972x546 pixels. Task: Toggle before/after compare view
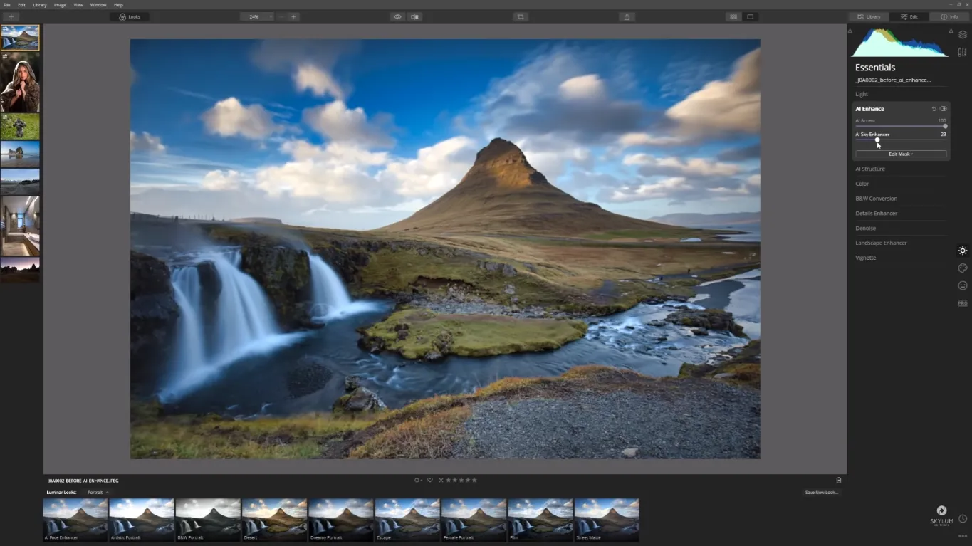(414, 16)
